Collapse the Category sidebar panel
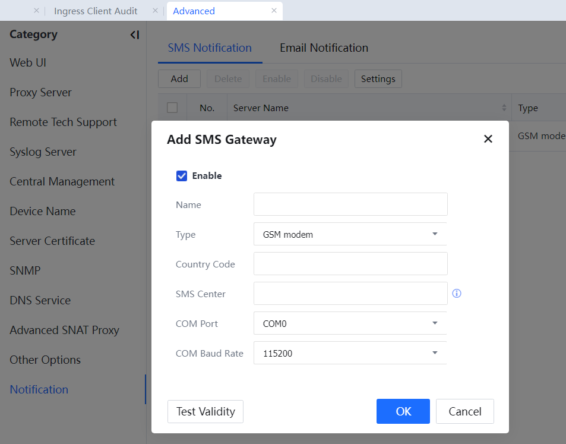Viewport: 566px width, 444px height. (x=135, y=35)
